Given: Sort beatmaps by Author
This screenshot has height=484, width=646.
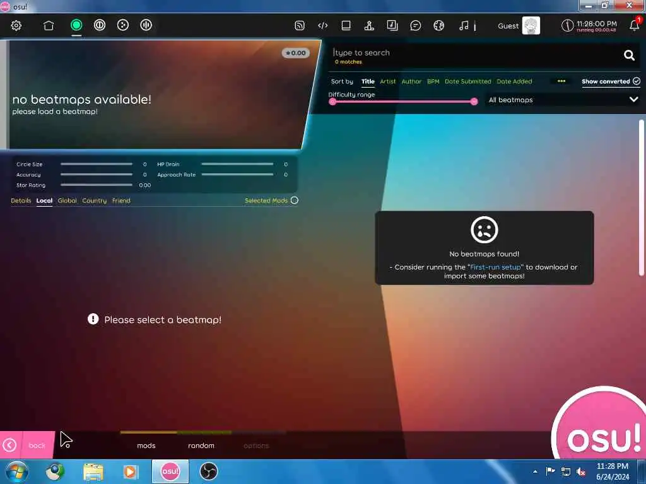Looking at the screenshot, I should (411, 81).
